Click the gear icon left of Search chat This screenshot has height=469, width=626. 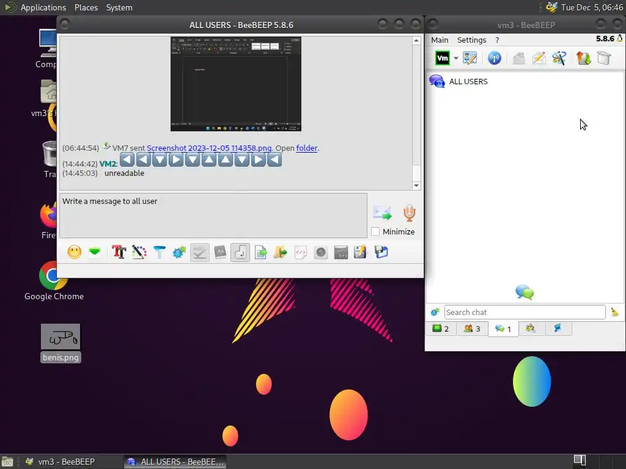coord(435,312)
